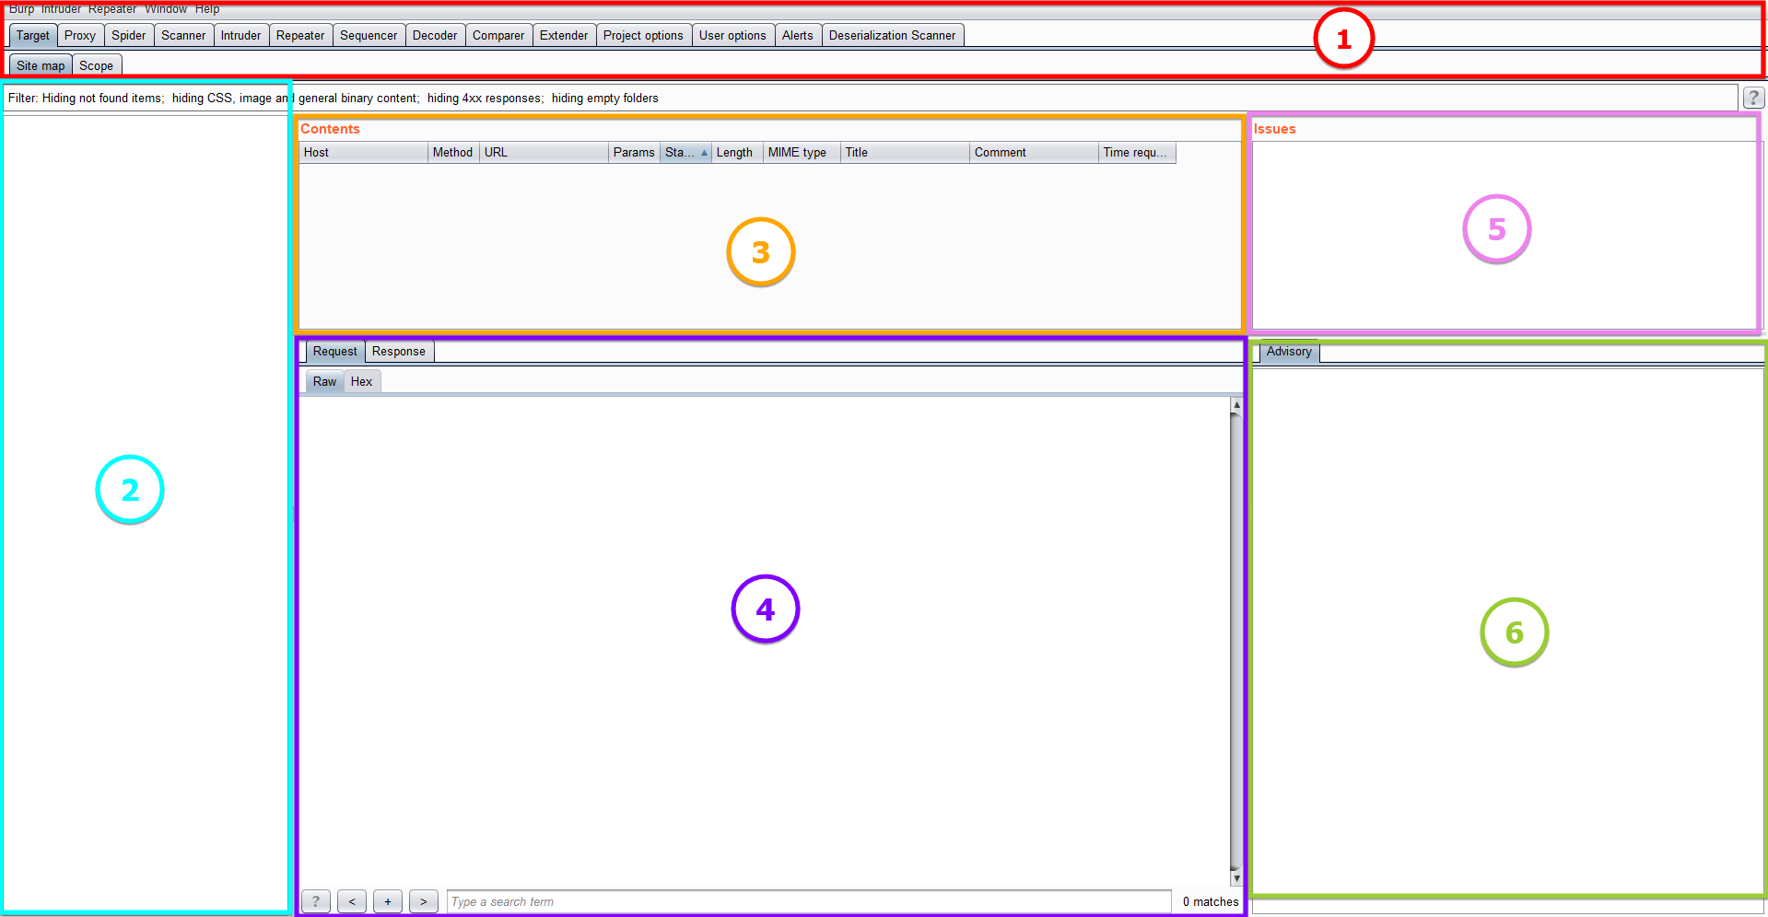Open the Project options tab
1768x917 pixels.
tap(643, 36)
